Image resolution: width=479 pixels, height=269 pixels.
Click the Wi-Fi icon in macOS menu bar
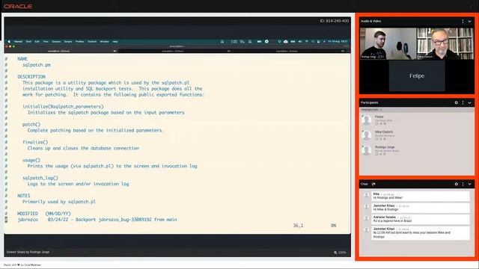(x=307, y=42)
